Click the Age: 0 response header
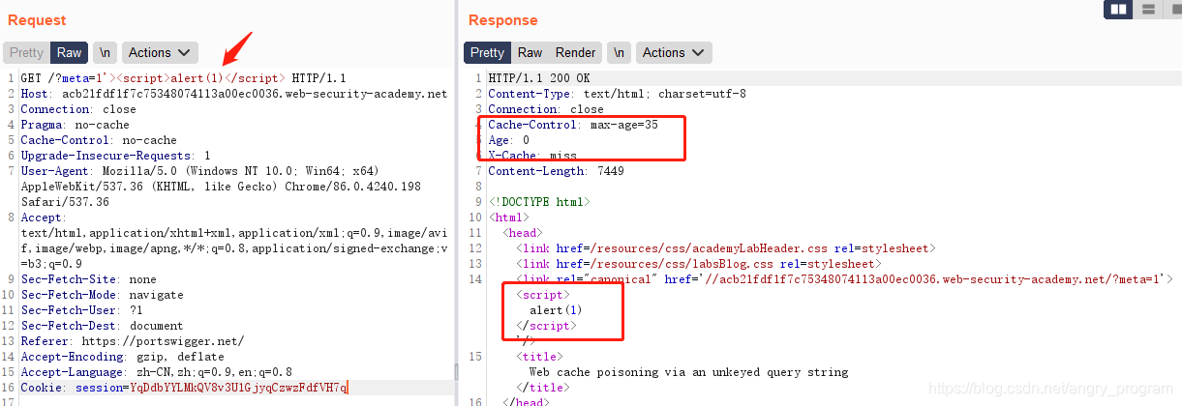The width and height of the screenshot is (1182, 406). pos(508,140)
